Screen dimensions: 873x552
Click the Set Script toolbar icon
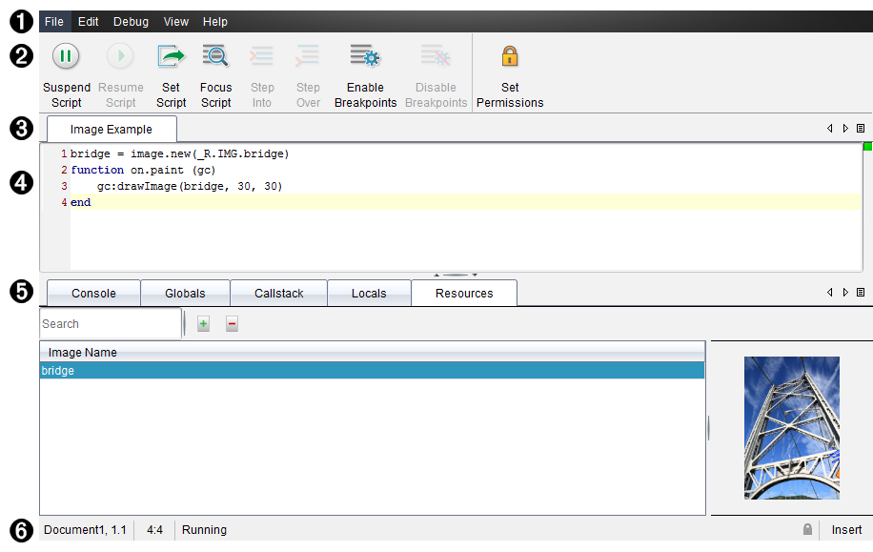coord(172,57)
